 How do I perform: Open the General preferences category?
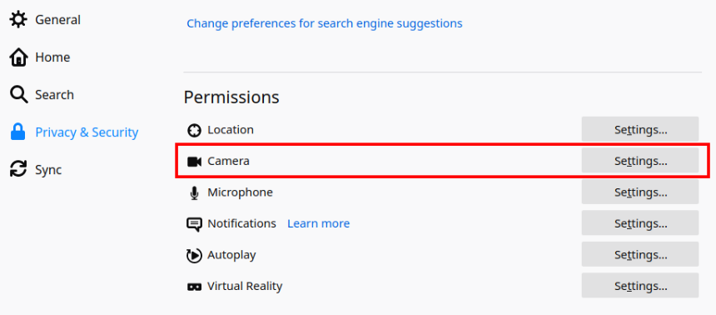[x=58, y=20]
